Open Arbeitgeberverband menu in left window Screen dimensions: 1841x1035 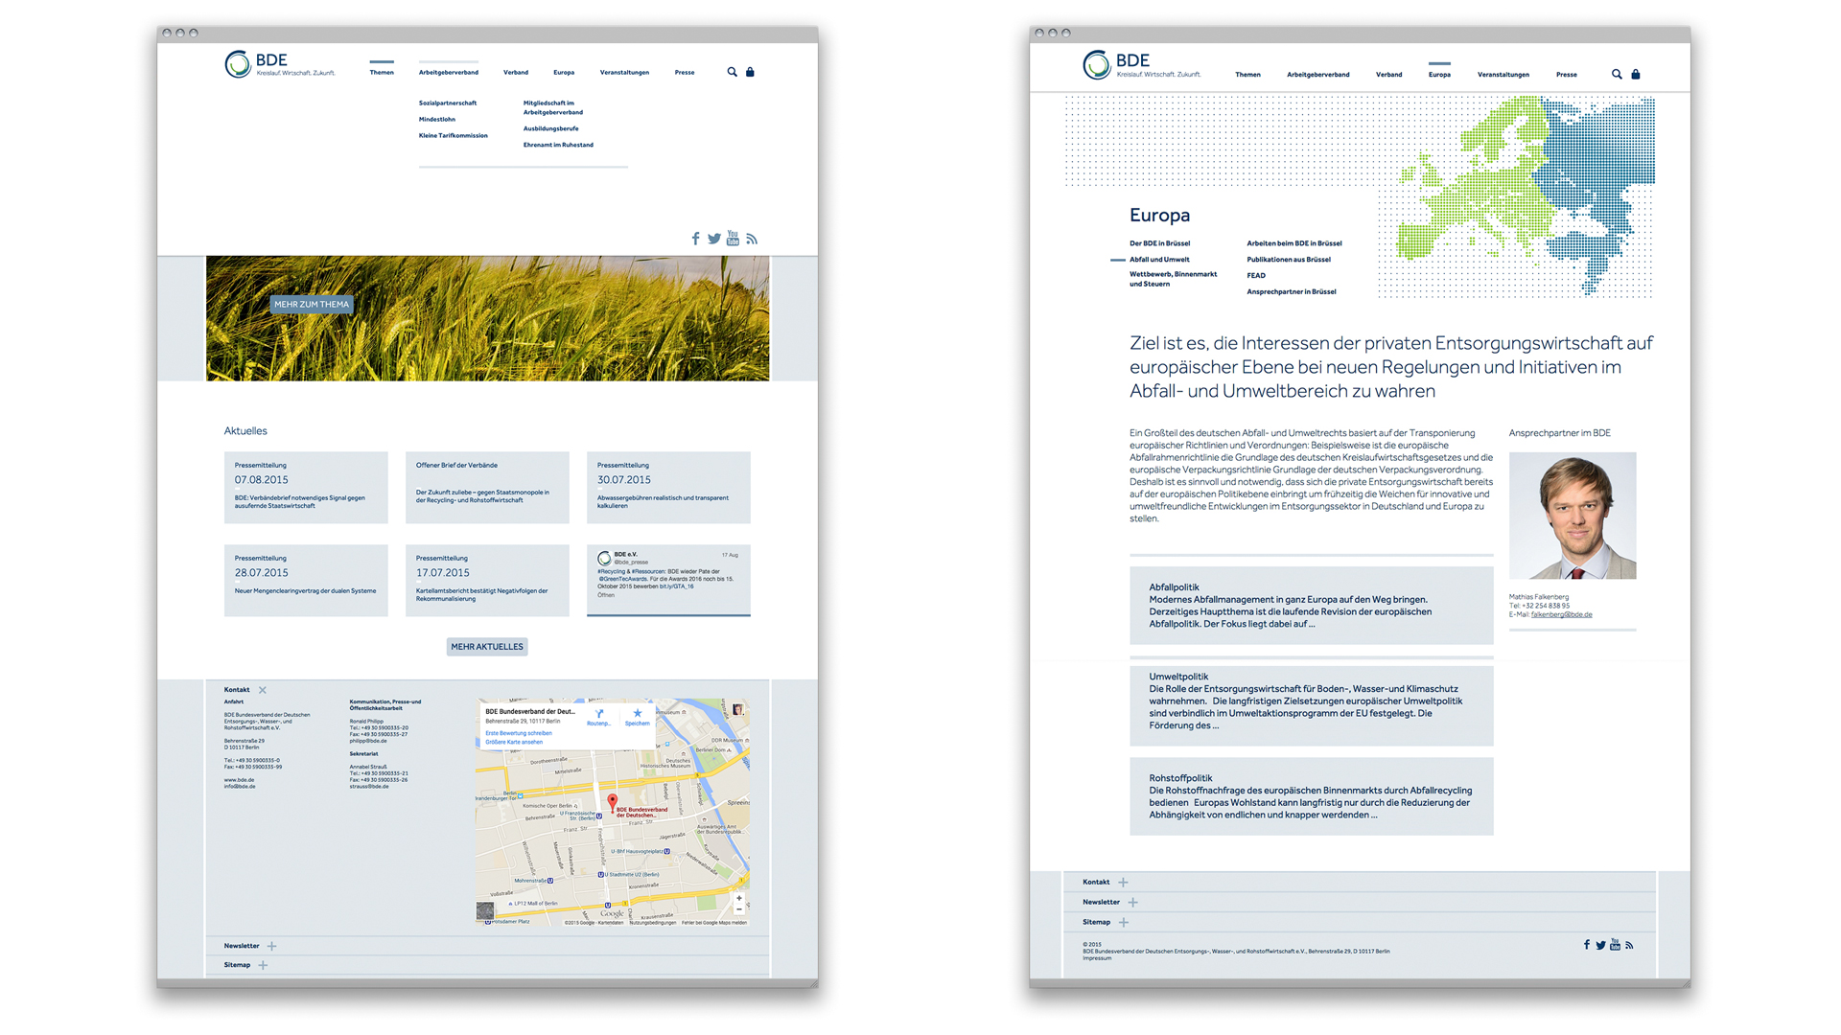click(x=449, y=72)
